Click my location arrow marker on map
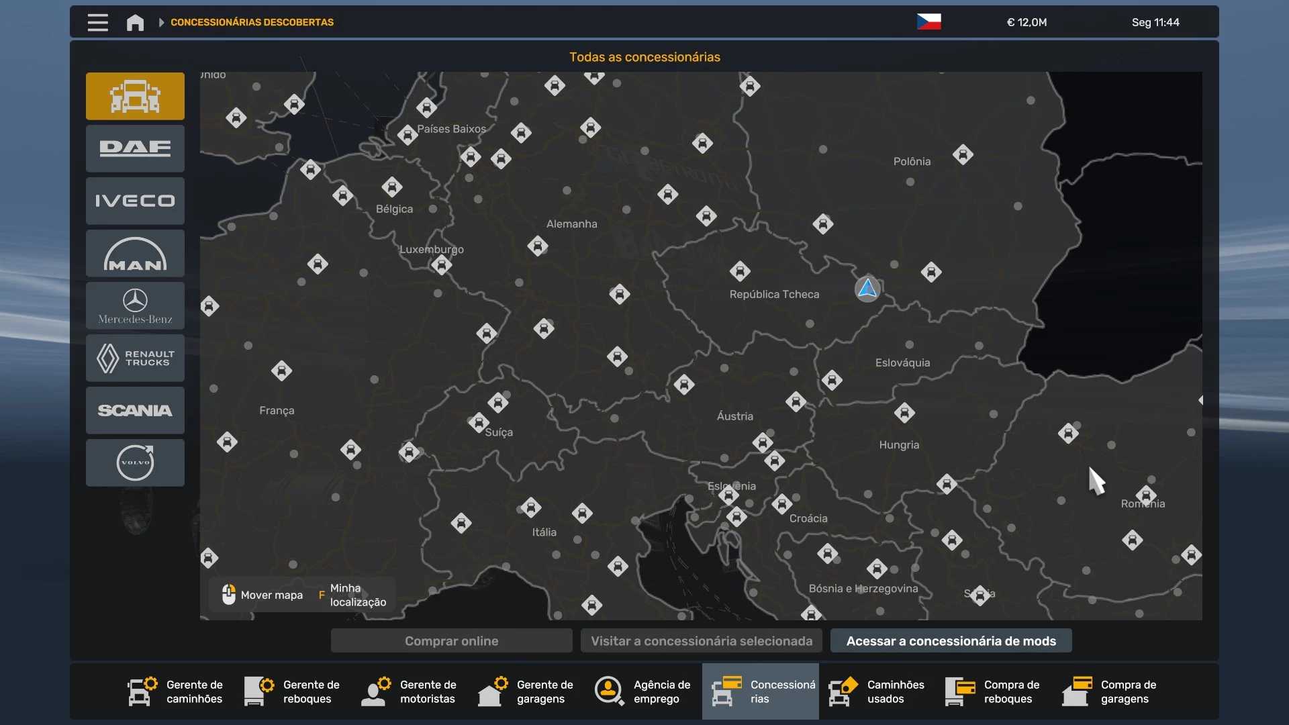This screenshot has height=725, width=1289. 867,289
